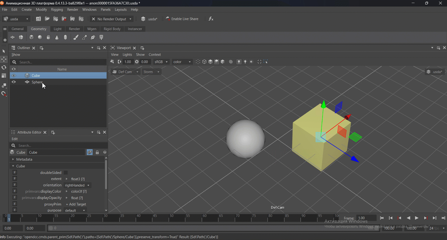Click Enable Live Share button
Viewport: 447px width, 240px height.
point(182,19)
